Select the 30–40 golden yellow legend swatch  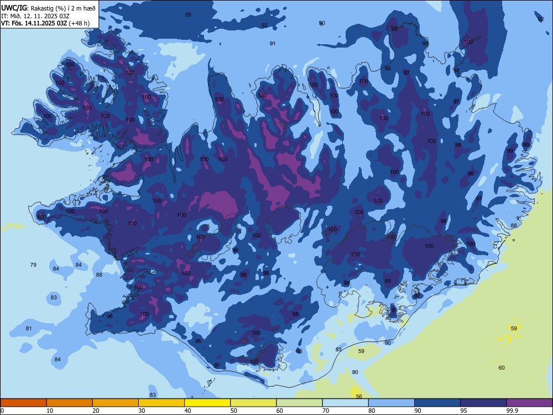click(161, 403)
